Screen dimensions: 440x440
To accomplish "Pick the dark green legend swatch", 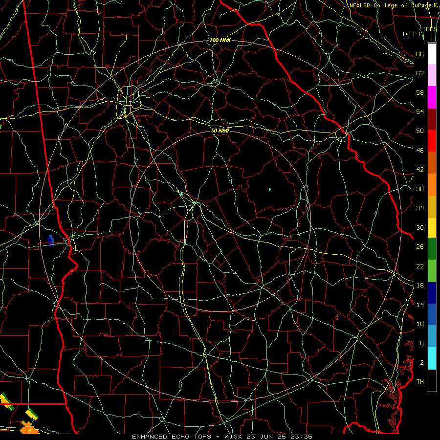I will pos(432,249).
